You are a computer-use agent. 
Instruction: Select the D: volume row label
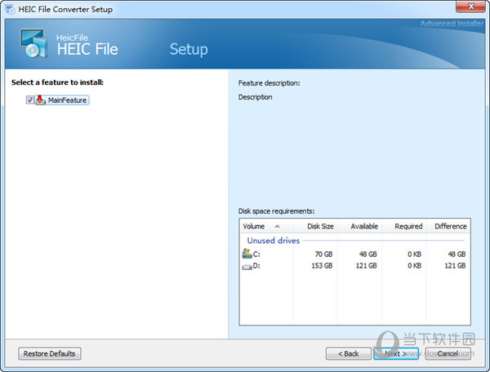256,266
